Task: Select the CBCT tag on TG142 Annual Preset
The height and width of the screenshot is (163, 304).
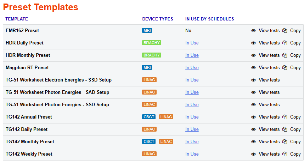Action: point(149,117)
